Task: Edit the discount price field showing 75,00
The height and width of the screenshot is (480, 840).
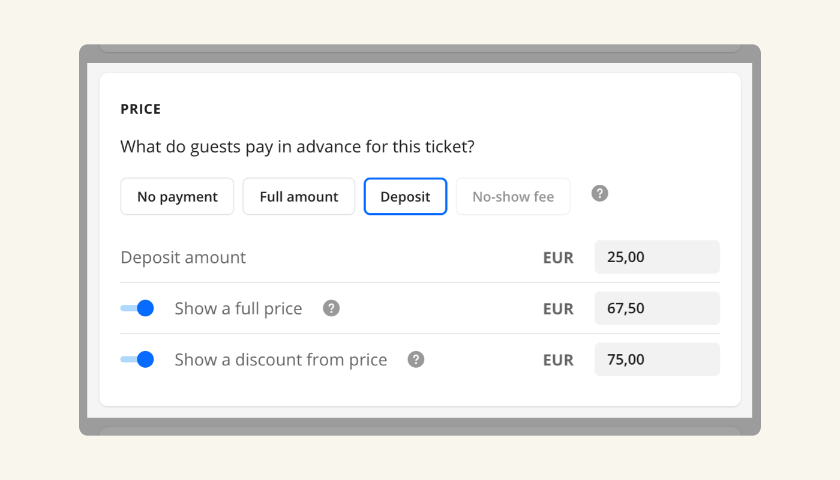Action: 657,359
